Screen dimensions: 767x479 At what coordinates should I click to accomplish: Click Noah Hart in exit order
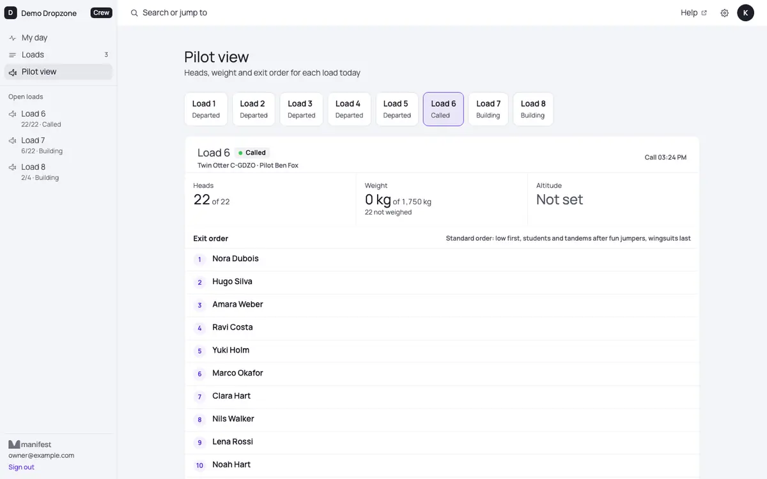click(x=231, y=464)
